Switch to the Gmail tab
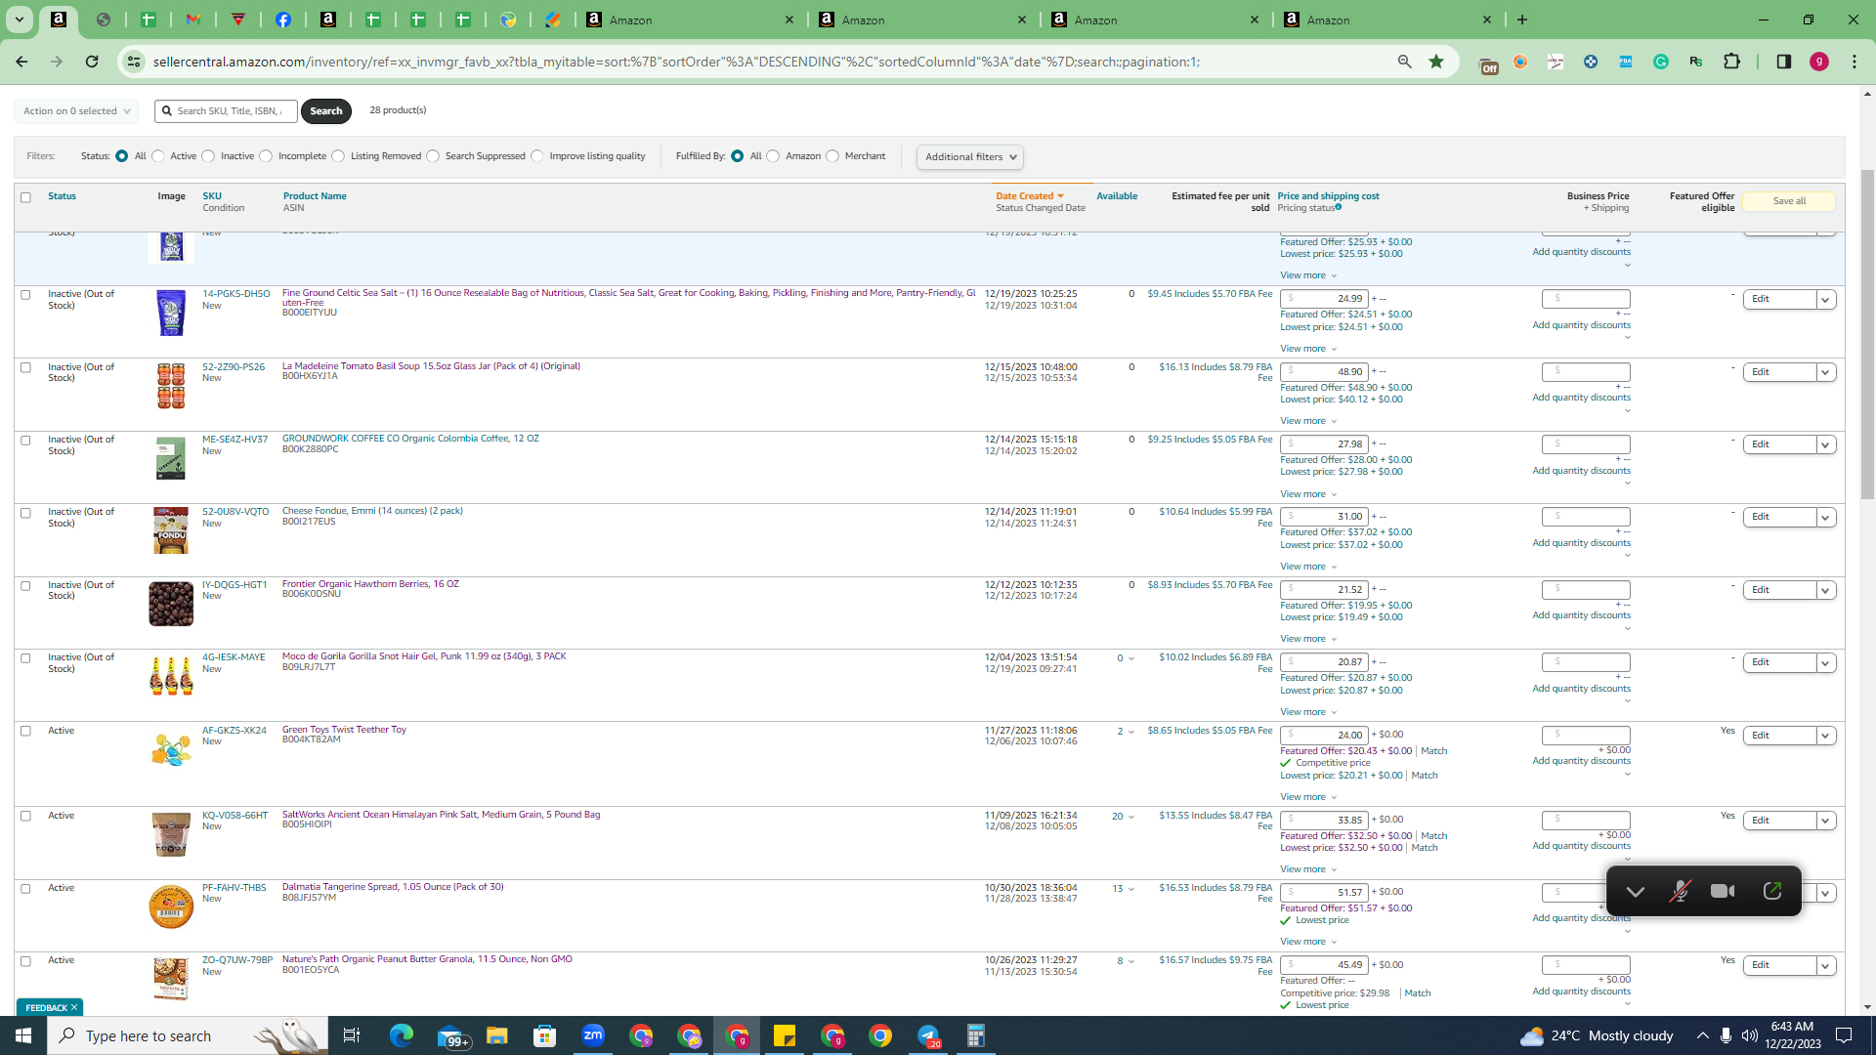The image size is (1876, 1055). pyautogui.click(x=193, y=20)
